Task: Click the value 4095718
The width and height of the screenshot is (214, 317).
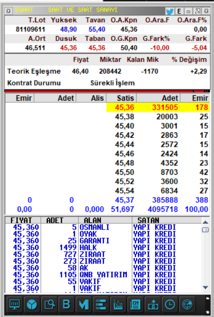Action: [x=163, y=209]
